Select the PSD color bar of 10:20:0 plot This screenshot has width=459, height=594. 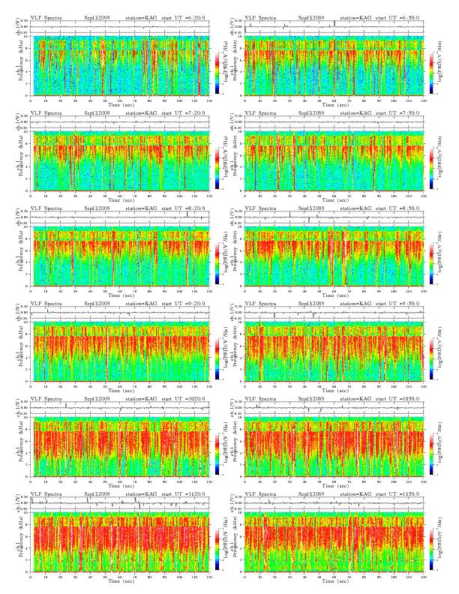pyautogui.click(x=217, y=454)
